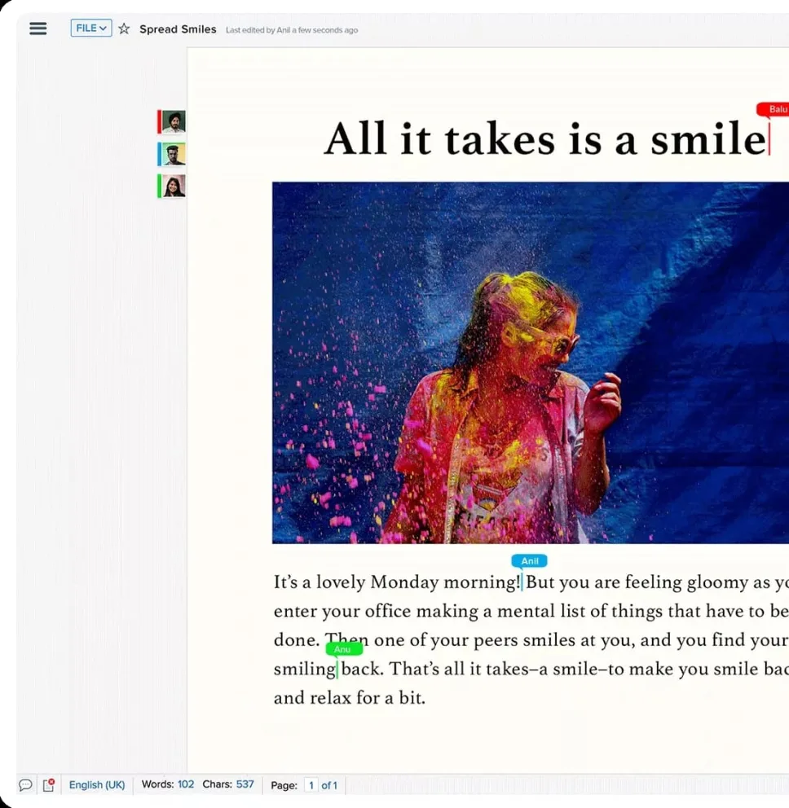Select the turbaned collaborator avatar with red bar
The image size is (789, 808).
[172, 121]
